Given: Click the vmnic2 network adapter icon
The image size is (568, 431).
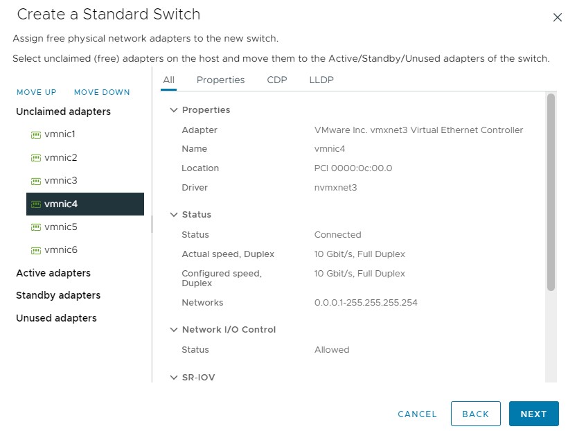Looking at the screenshot, I should [36, 158].
